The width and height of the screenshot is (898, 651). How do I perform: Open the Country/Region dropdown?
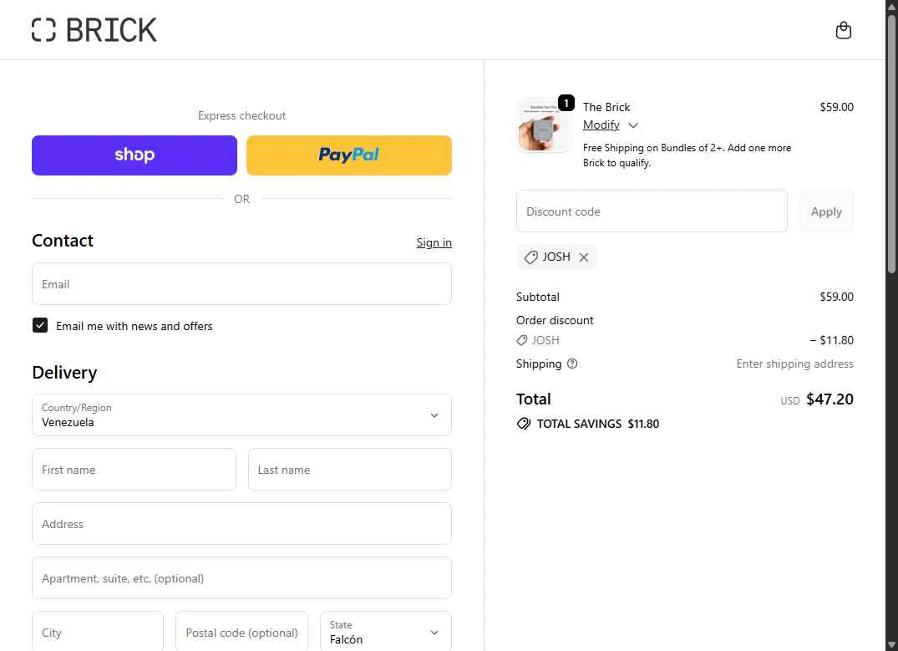coord(241,415)
